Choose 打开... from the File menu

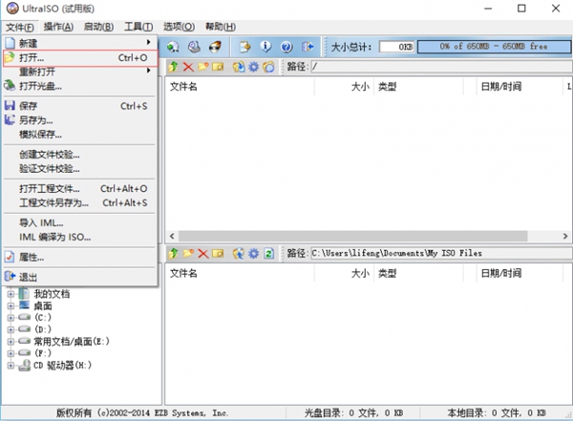point(80,57)
